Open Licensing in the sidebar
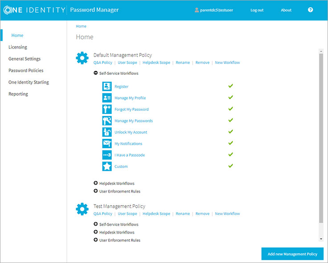Image resolution: width=328 pixels, height=263 pixels. click(18, 47)
